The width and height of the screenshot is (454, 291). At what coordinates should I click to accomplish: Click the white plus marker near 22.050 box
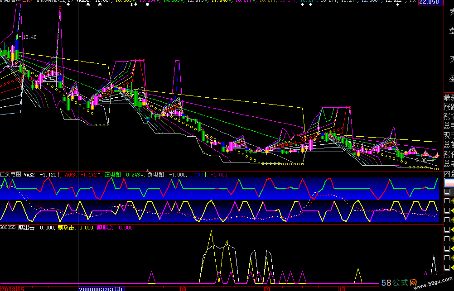tap(398, 5)
